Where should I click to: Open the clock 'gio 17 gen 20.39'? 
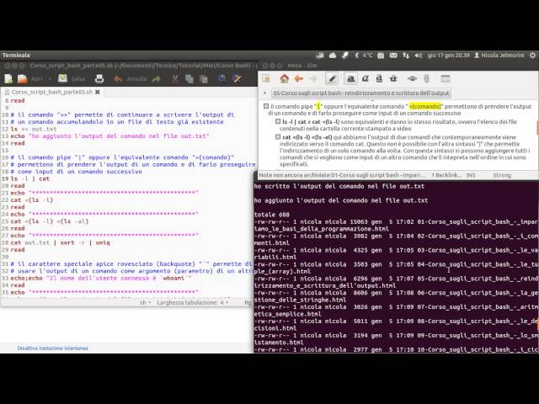(448, 56)
